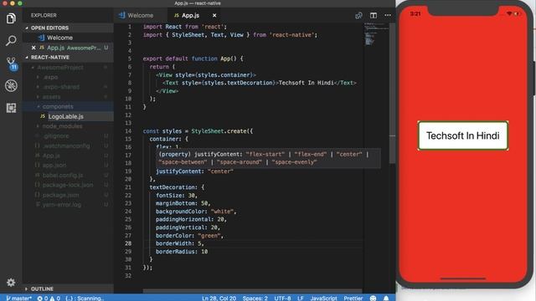
Task: Click the fontSize: 30 code line
Action: point(177,196)
